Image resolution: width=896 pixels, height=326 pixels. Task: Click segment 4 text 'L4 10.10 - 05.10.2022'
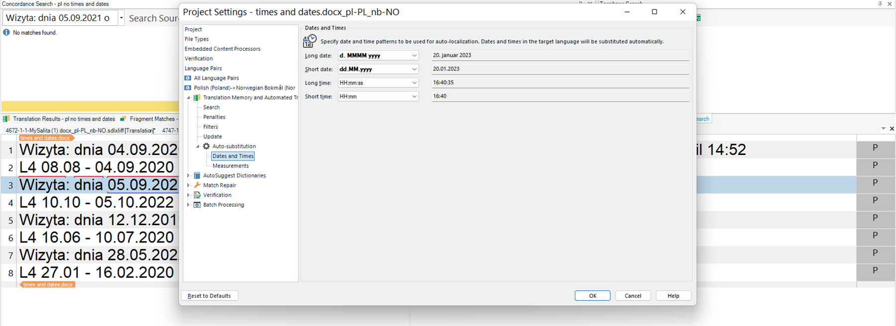[x=97, y=202]
